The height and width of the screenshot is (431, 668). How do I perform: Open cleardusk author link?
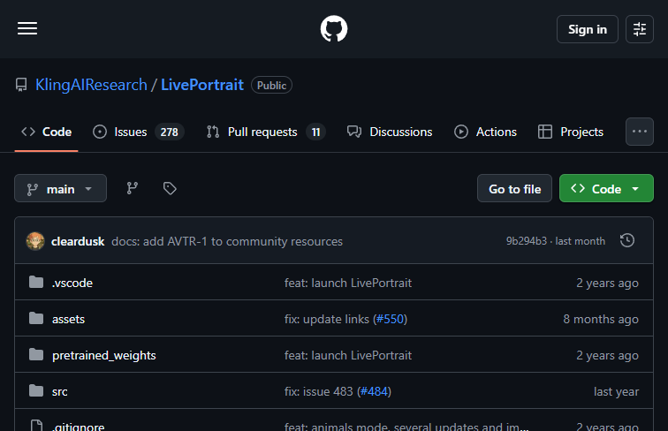click(x=78, y=241)
